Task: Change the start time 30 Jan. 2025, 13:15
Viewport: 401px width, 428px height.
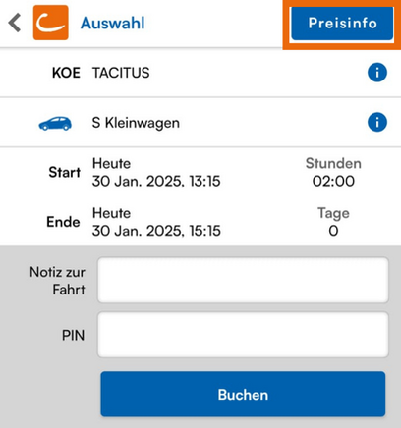Action: (156, 181)
